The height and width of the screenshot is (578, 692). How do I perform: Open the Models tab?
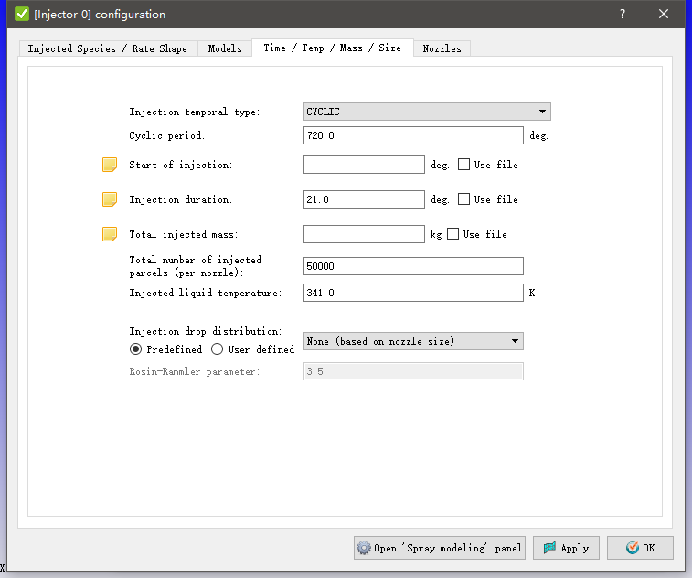tap(225, 48)
